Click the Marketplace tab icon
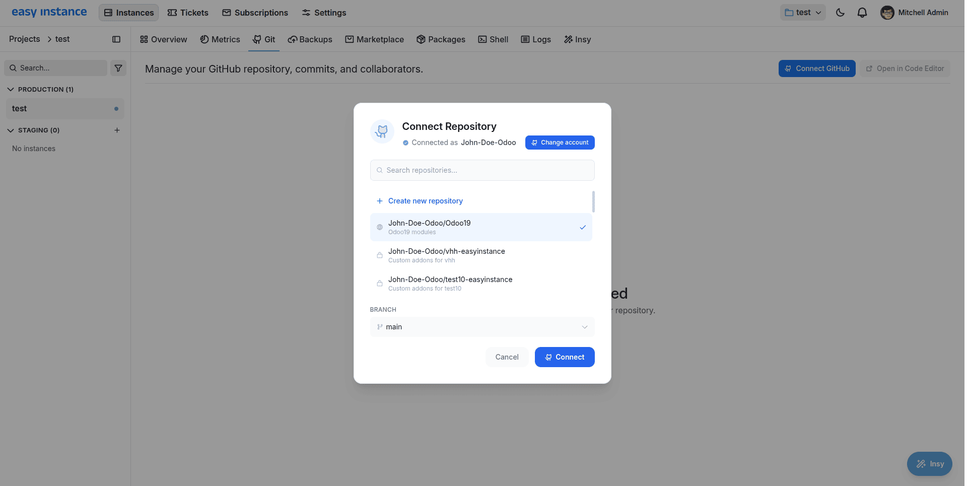967x486 pixels. click(x=349, y=39)
